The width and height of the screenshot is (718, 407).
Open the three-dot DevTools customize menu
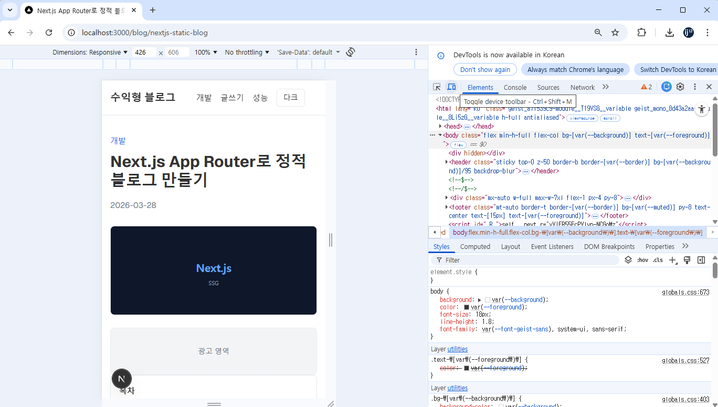pos(694,87)
